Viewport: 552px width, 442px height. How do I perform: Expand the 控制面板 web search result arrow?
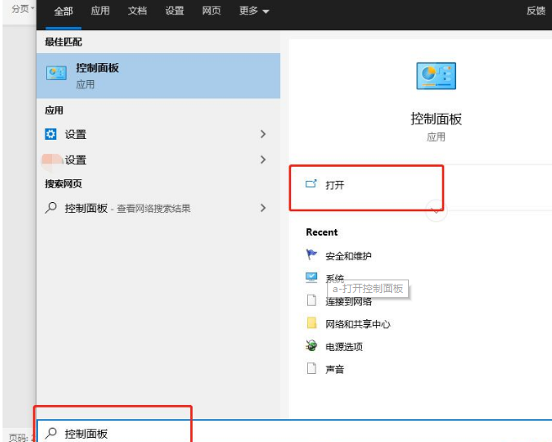[263, 208]
